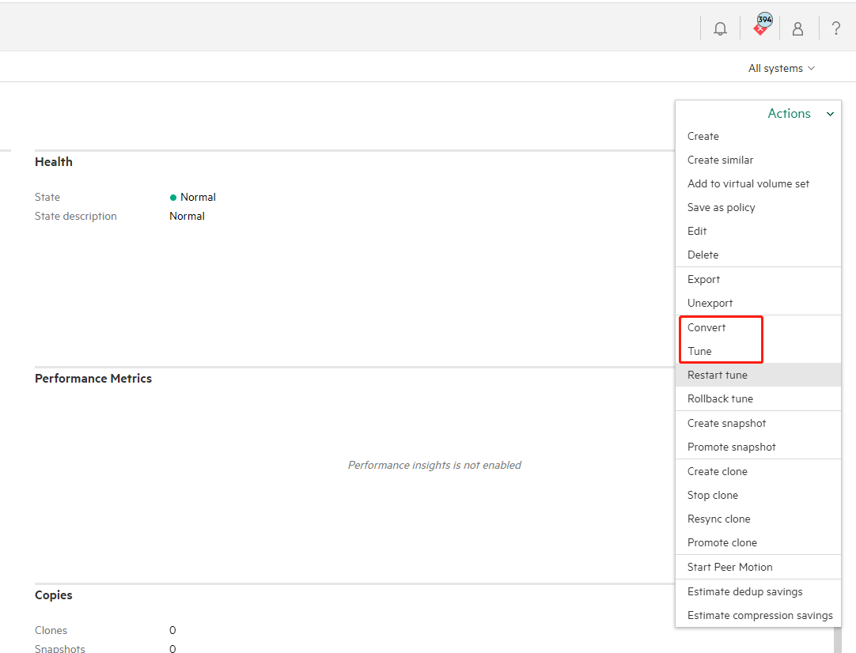Click Estimate dedup savings
This screenshot has height=653, width=856.
(744, 591)
